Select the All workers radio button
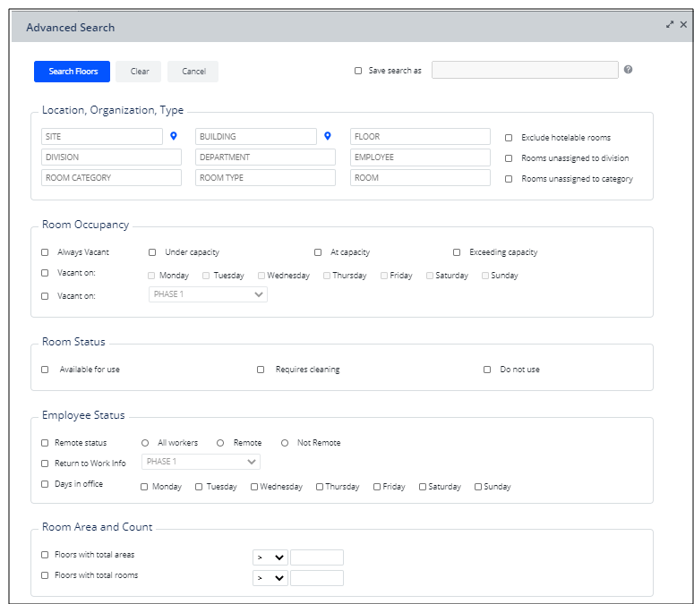This screenshot has height=604, width=694. pos(145,443)
